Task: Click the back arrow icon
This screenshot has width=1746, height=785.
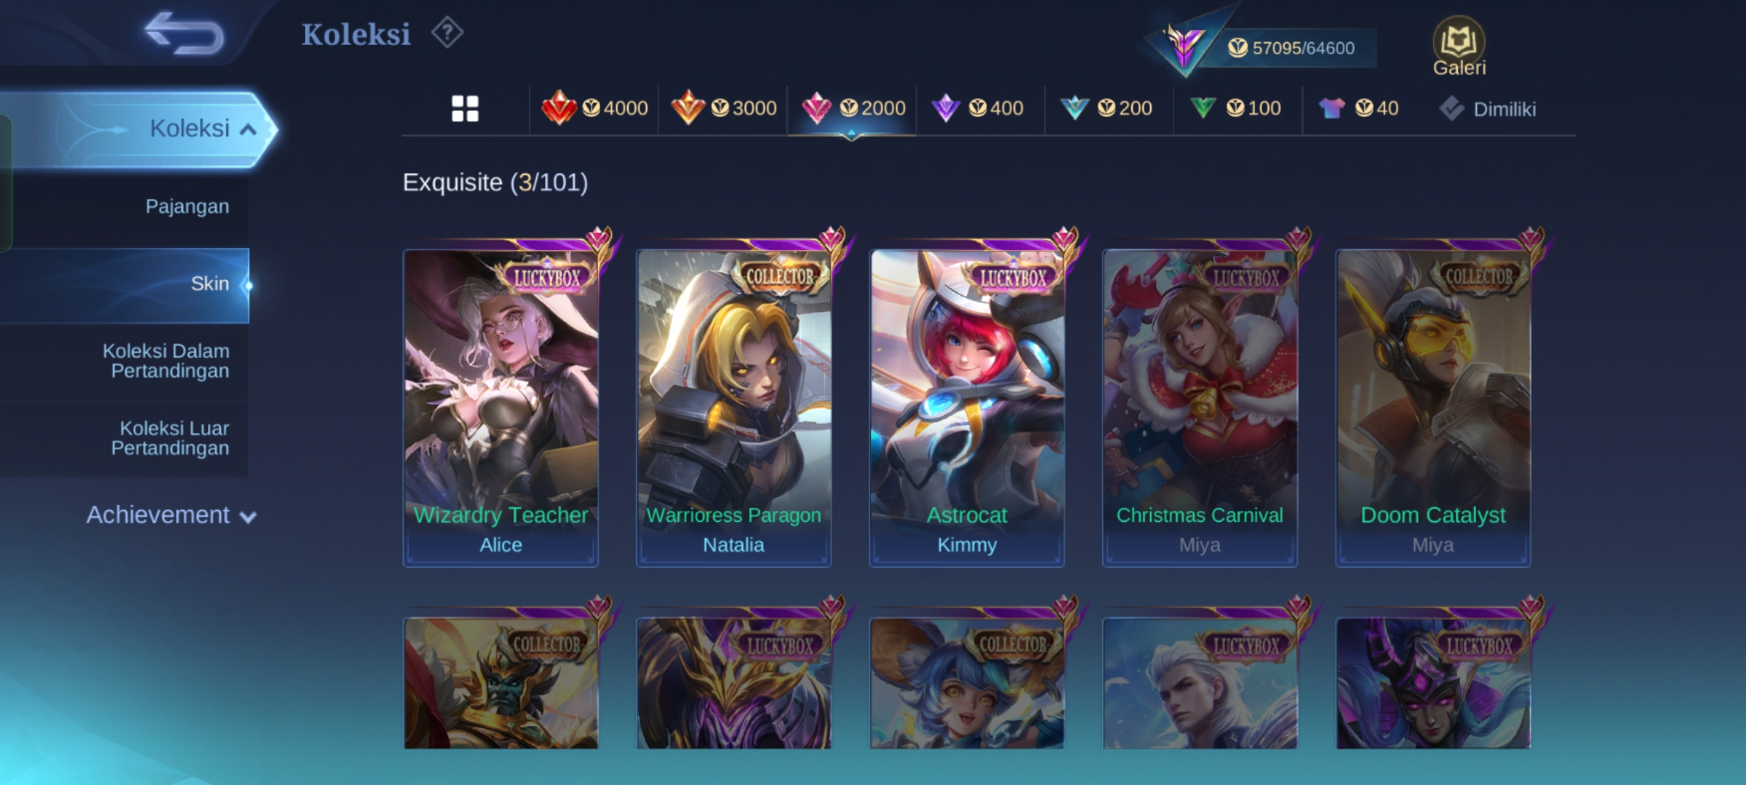Action: pyautogui.click(x=184, y=33)
